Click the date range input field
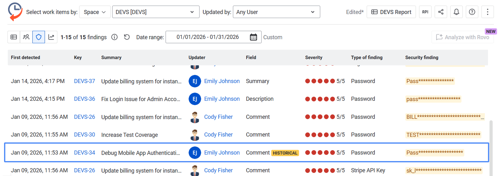502x176 pixels. 213,37
